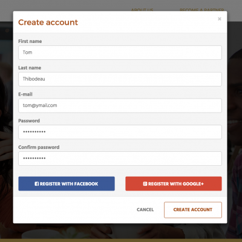Click the First name label
Screen dimensions: 242x242
[x=30, y=41]
